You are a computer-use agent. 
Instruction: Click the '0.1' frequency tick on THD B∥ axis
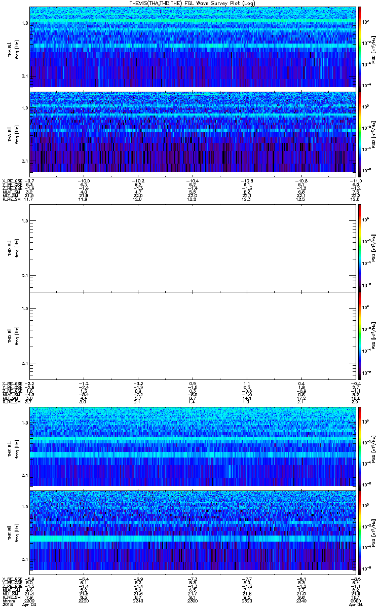[x=24, y=364]
